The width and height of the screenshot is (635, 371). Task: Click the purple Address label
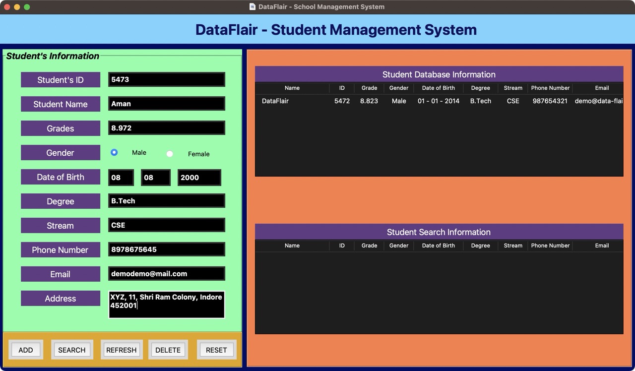pyautogui.click(x=61, y=298)
